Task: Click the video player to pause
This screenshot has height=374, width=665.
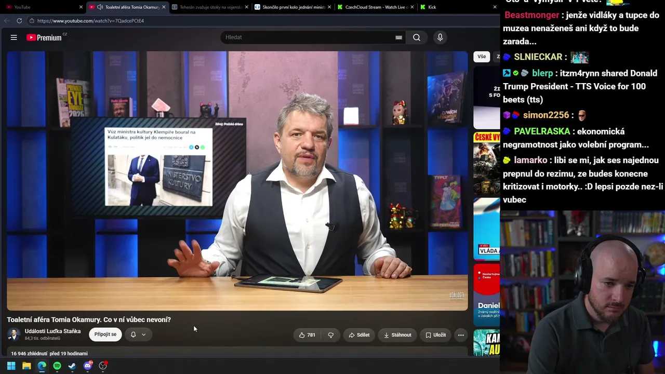Action: (237, 180)
